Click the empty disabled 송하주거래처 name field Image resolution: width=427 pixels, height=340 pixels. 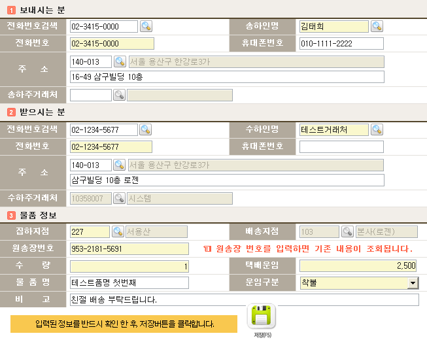tap(180, 95)
